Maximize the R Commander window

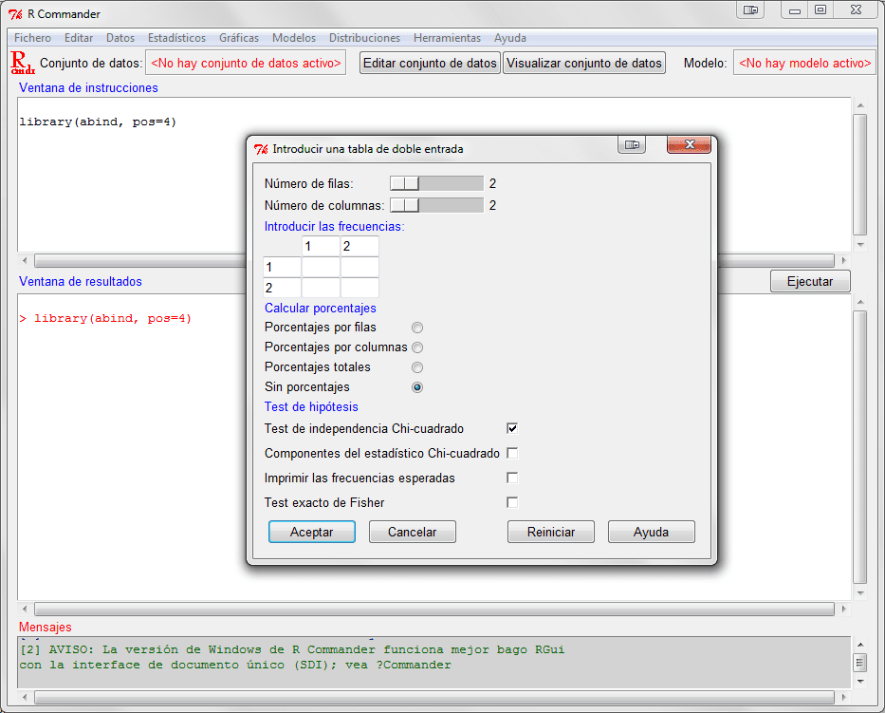coord(820,10)
